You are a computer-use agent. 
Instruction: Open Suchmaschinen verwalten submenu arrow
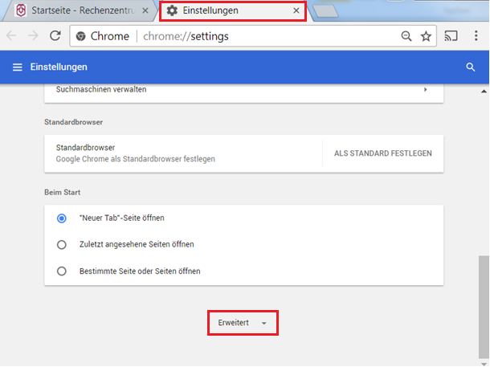pos(425,89)
